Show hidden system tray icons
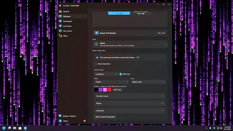Image resolution: width=233 pixels, height=131 pixels. [206, 128]
